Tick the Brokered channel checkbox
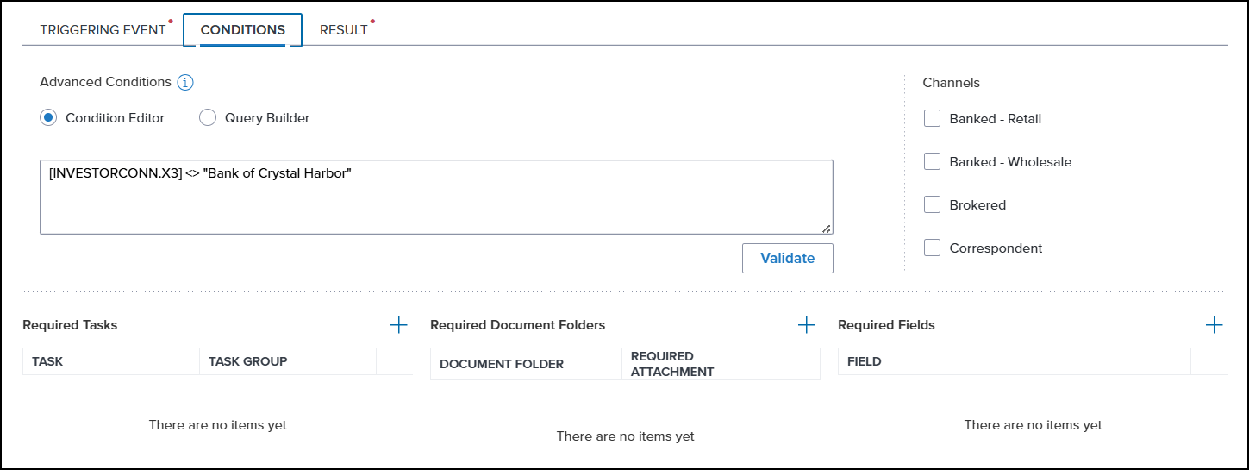 point(932,205)
